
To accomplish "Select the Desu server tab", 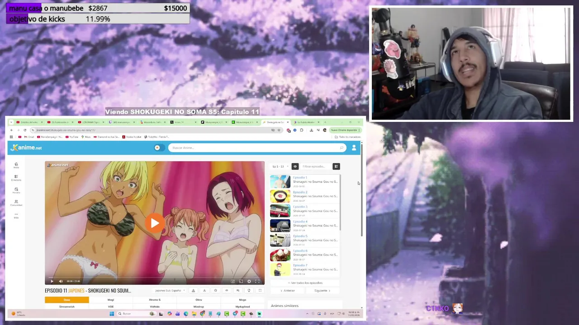I will (x=67, y=300).
